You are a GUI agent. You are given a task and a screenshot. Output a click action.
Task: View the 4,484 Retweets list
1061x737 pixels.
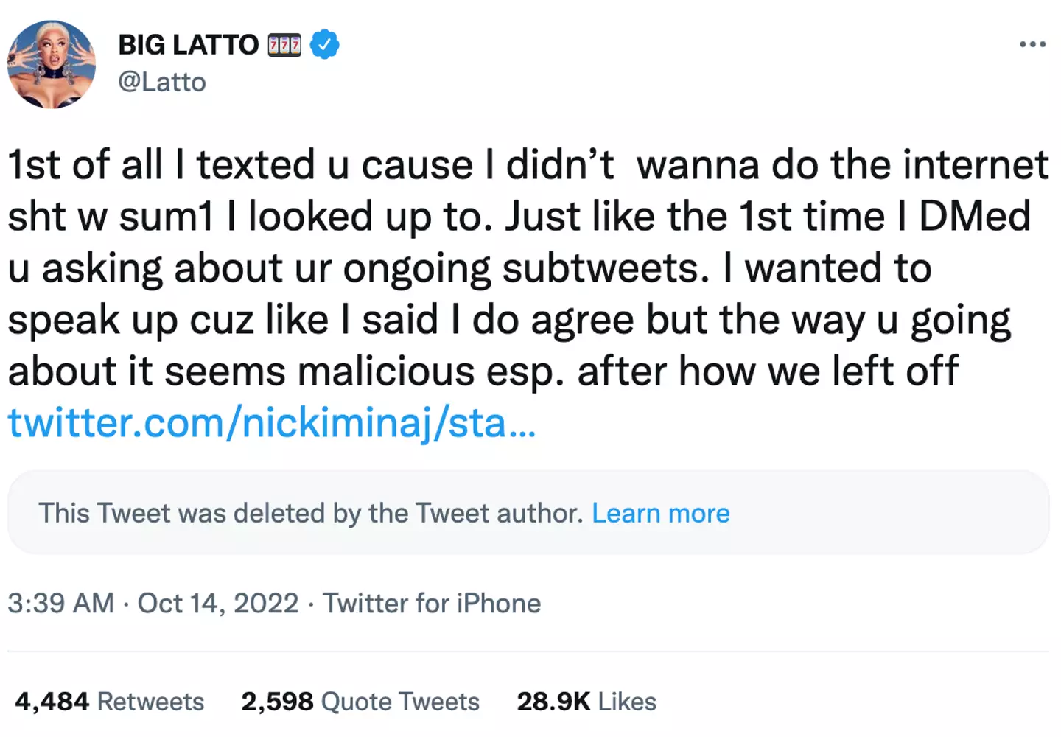[110, 702]
